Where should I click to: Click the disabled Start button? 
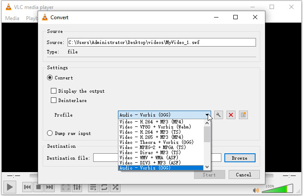209,175
